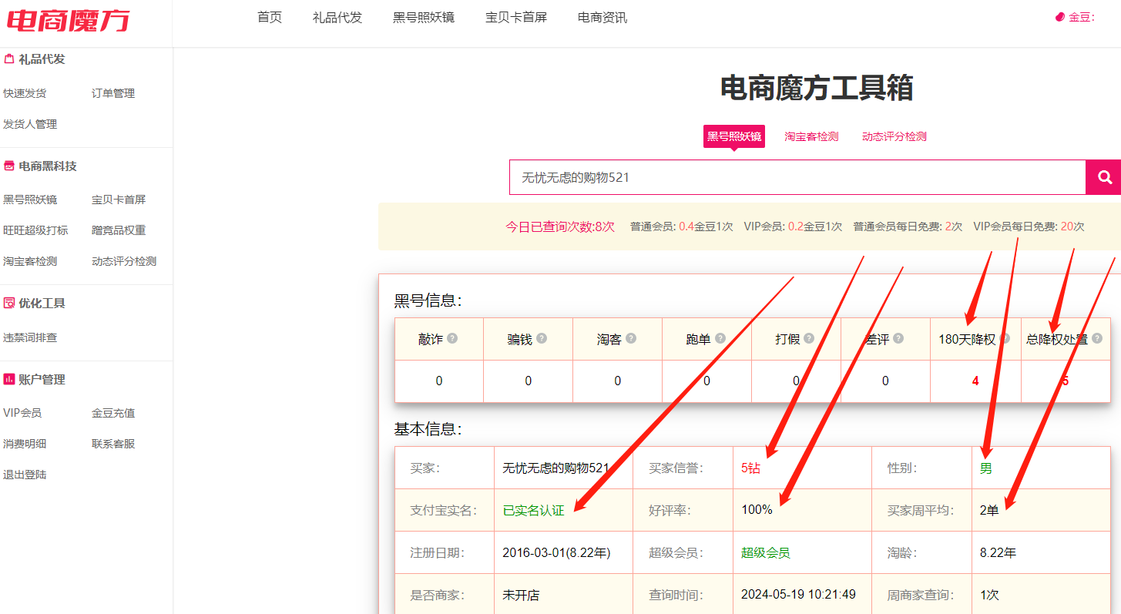Open 电商资讯 in top navigation
This screenshot has height=614, width=1121.
(602, 17)
